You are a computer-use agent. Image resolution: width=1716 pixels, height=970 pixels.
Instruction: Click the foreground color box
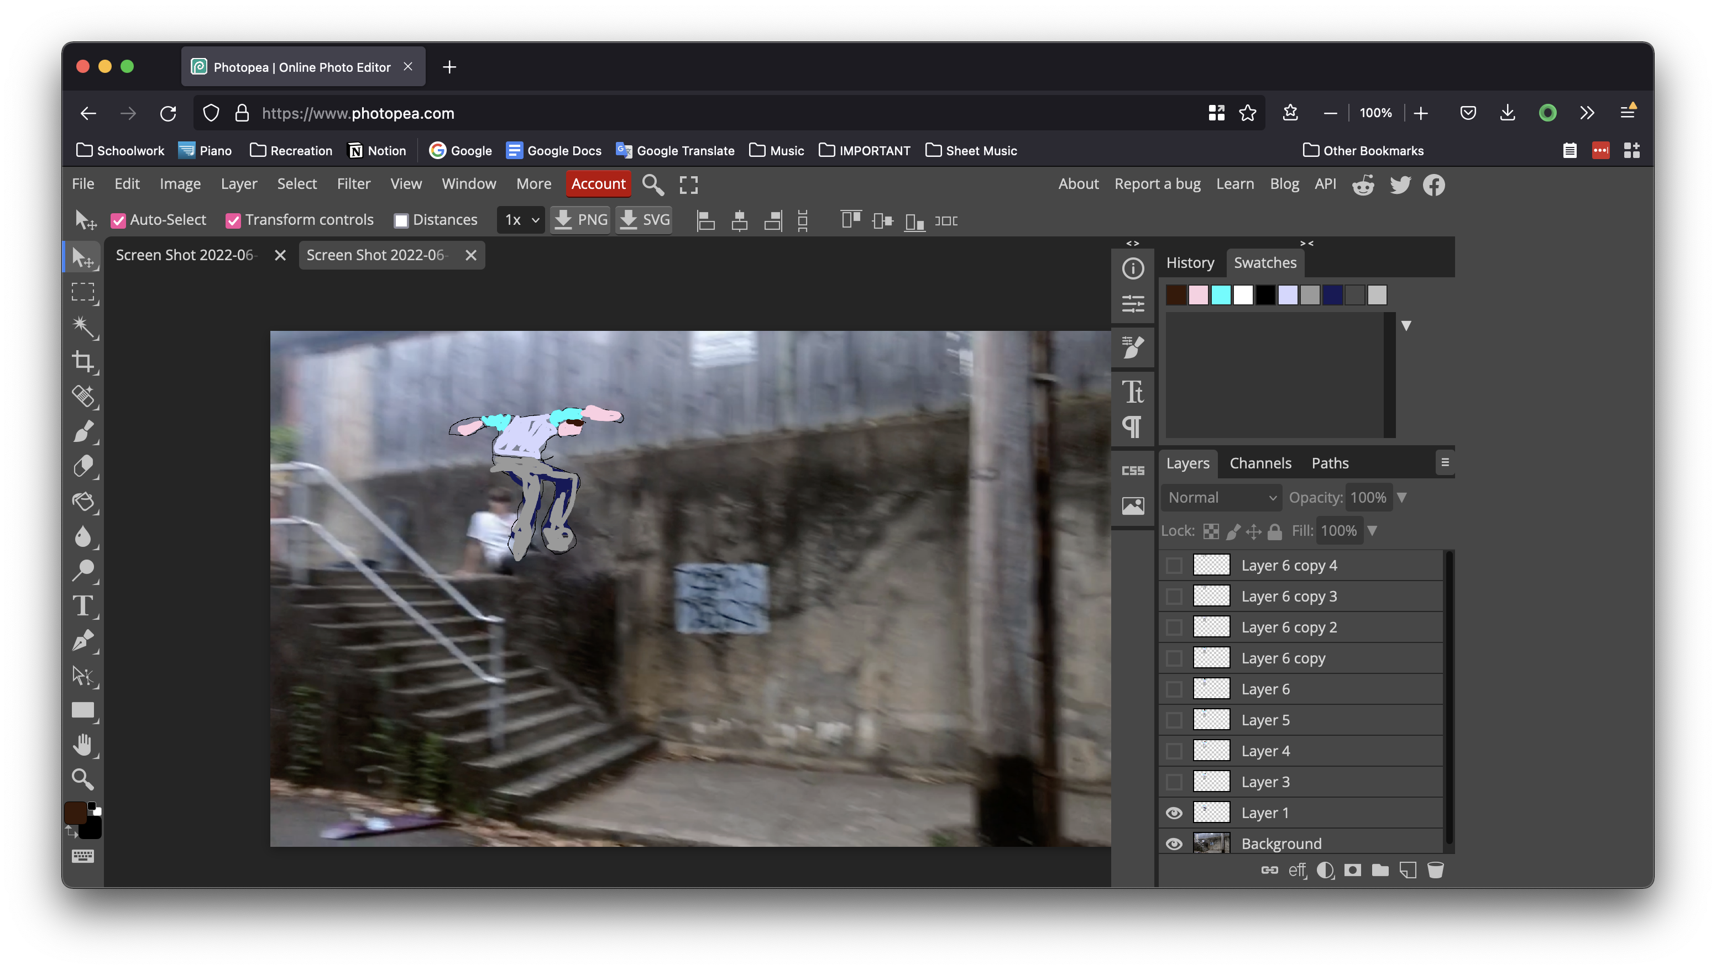click(75, 813)
